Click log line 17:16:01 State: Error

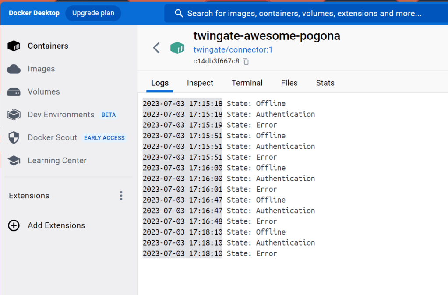(210, 190)
